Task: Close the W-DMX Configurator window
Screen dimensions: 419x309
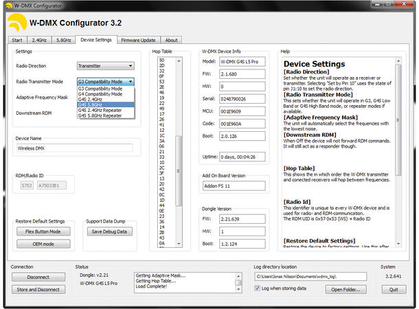Action: [404, 4]
